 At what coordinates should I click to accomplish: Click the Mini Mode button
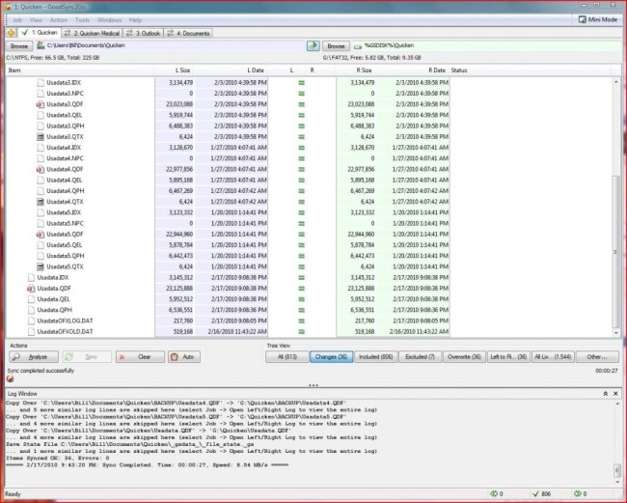(595, 18)
